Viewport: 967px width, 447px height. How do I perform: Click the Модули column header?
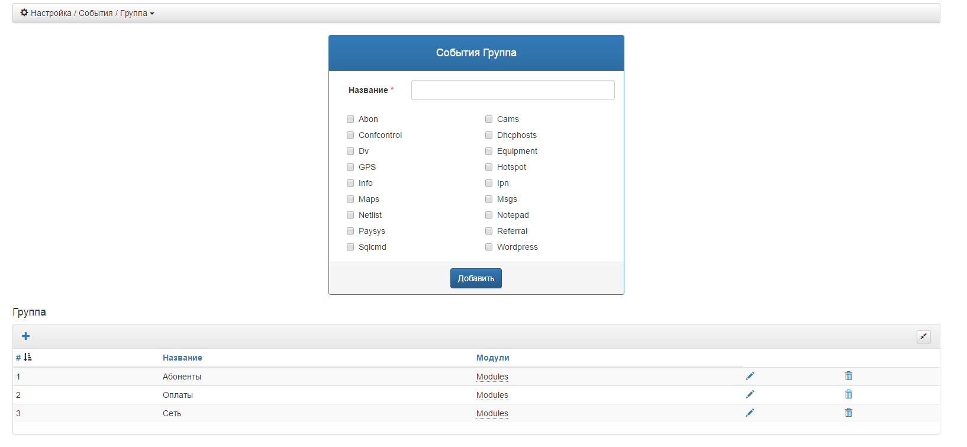click(492, 358)
